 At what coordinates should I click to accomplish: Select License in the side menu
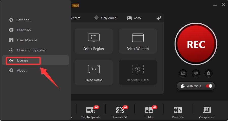(23, 60)
